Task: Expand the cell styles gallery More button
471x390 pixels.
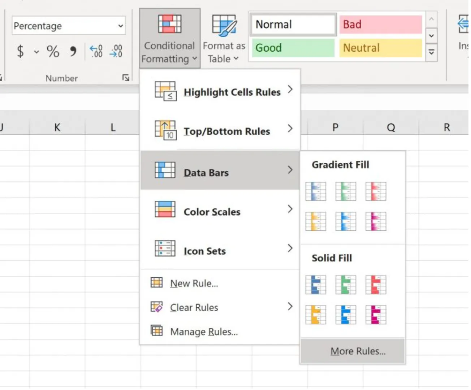Action: click(431, 52)
